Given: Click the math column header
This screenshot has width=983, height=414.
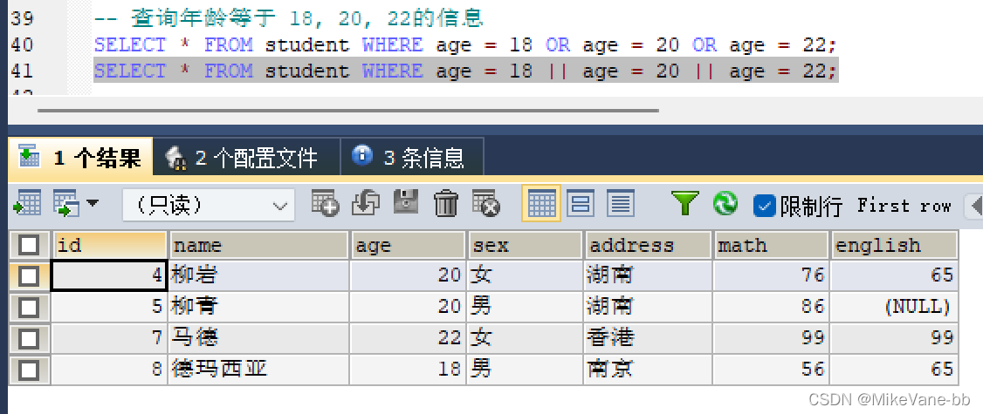Looking at the screenshot, I should pyautogui.click(x=771, y=245).
